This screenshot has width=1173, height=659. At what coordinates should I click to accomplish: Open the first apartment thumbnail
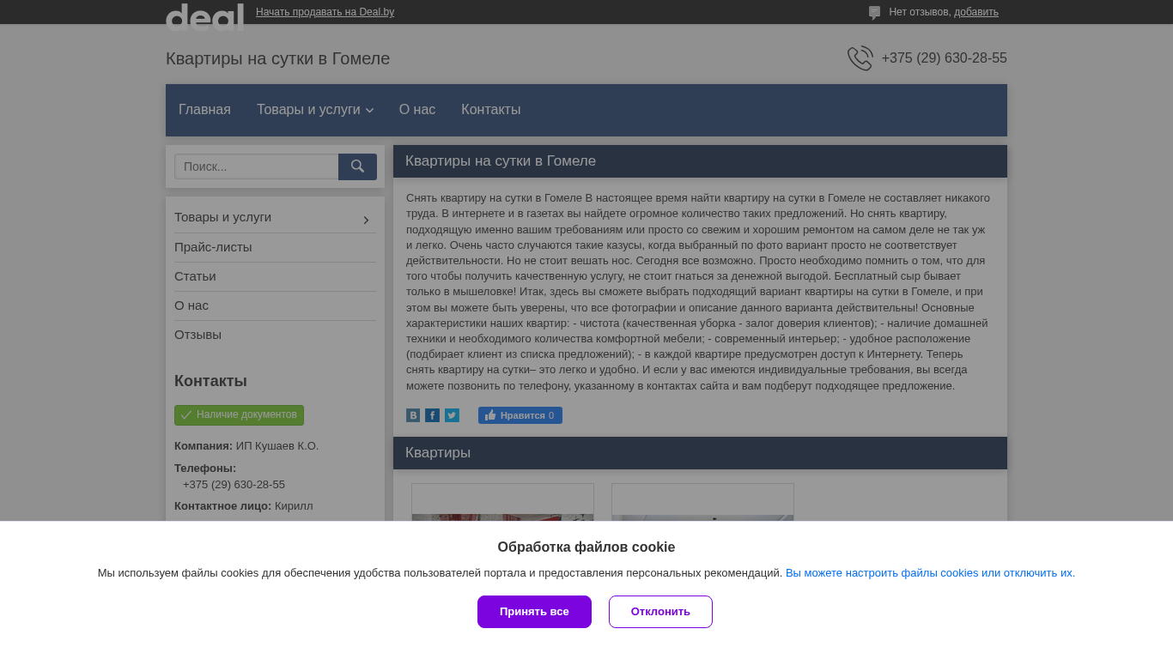coord(502,503)
